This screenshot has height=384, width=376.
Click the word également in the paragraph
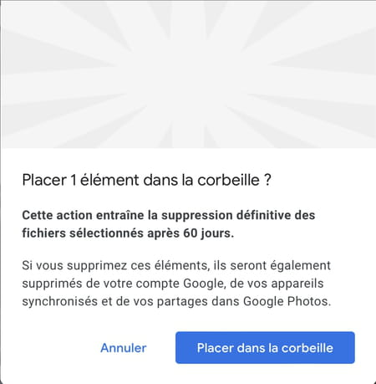tap(301, 265)
